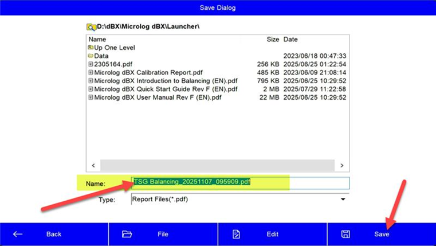Click the Edit pencil document icon
Screen dimensions: 436x246
pos(236,234)
